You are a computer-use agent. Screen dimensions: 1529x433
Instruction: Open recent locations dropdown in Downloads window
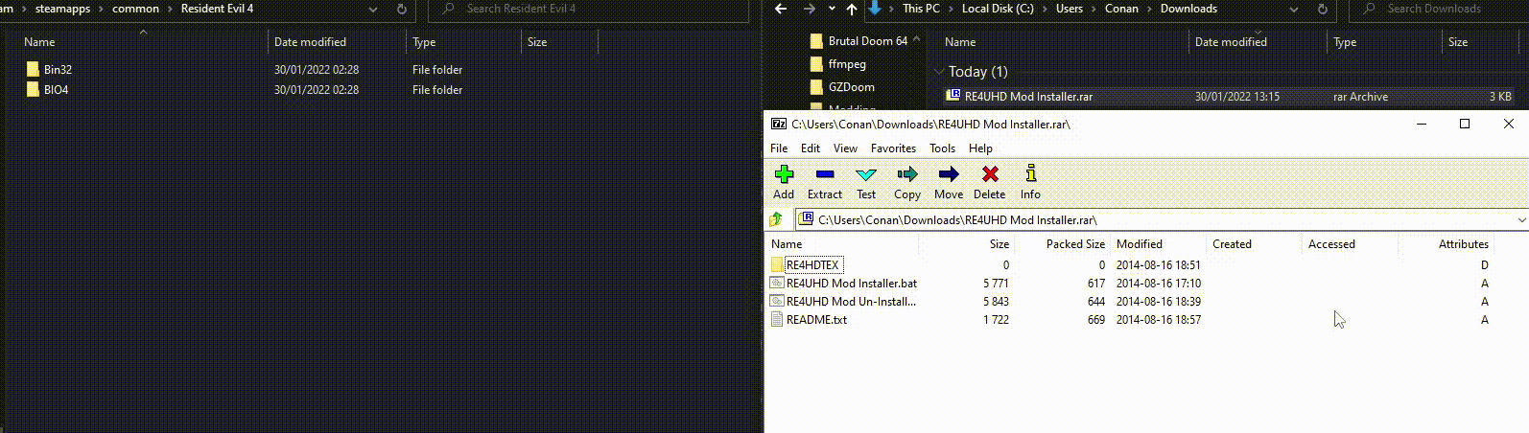coord(831,10)
